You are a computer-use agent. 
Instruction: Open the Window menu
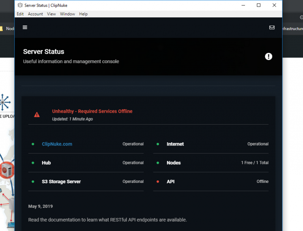67,14
